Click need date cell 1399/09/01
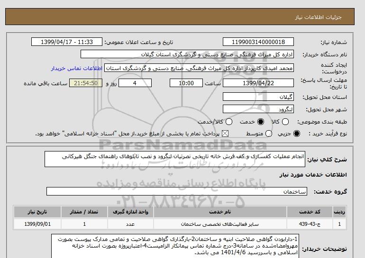Image resolution: width=365 pixels, height=258 pixels. 37,224
